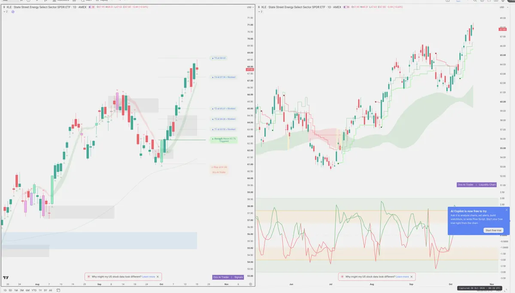The height and width of the screenshot is (293, 515).
Task: Click the XLE symbol title on left chart
Action: pos(45,7)
